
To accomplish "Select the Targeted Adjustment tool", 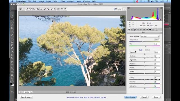I will click(x=34, y=9).
